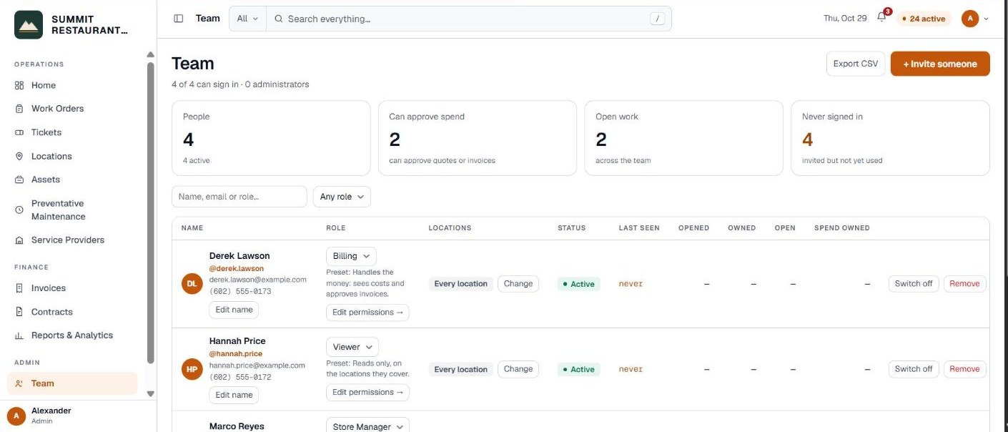Click the Invoices document icon
1008x432 pixels.
(x=19, y=288)
